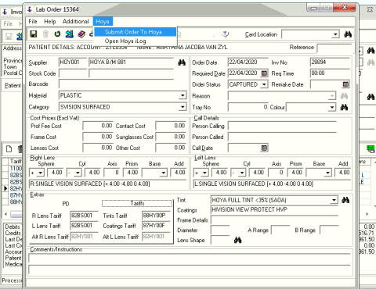Screen dimensions: 376x289
Task: Click the greyed binoculars beside Reason field
Action: click(x=344, y=96)
